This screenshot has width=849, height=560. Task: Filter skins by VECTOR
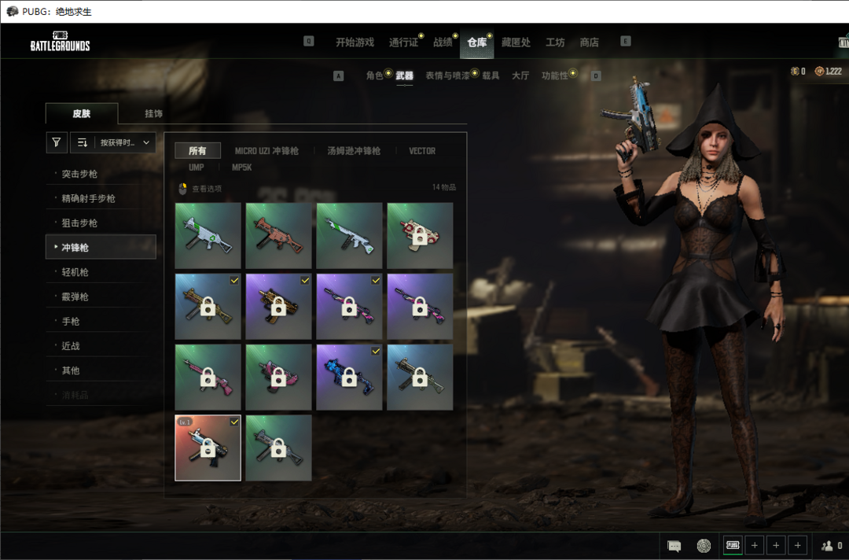(x=421, y=151)
